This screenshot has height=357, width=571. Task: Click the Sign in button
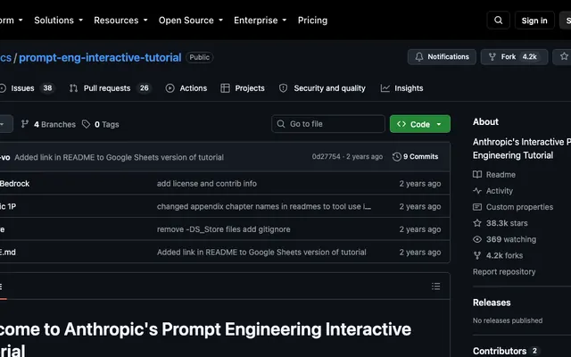[x=534, y=21]
